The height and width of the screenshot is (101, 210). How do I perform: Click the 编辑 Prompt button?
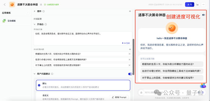tap(119, 97)
